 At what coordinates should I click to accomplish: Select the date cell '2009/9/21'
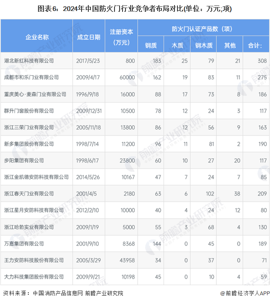click(x=88, y=277)
